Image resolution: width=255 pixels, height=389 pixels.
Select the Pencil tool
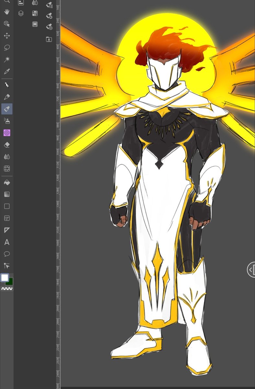(7, 97)
